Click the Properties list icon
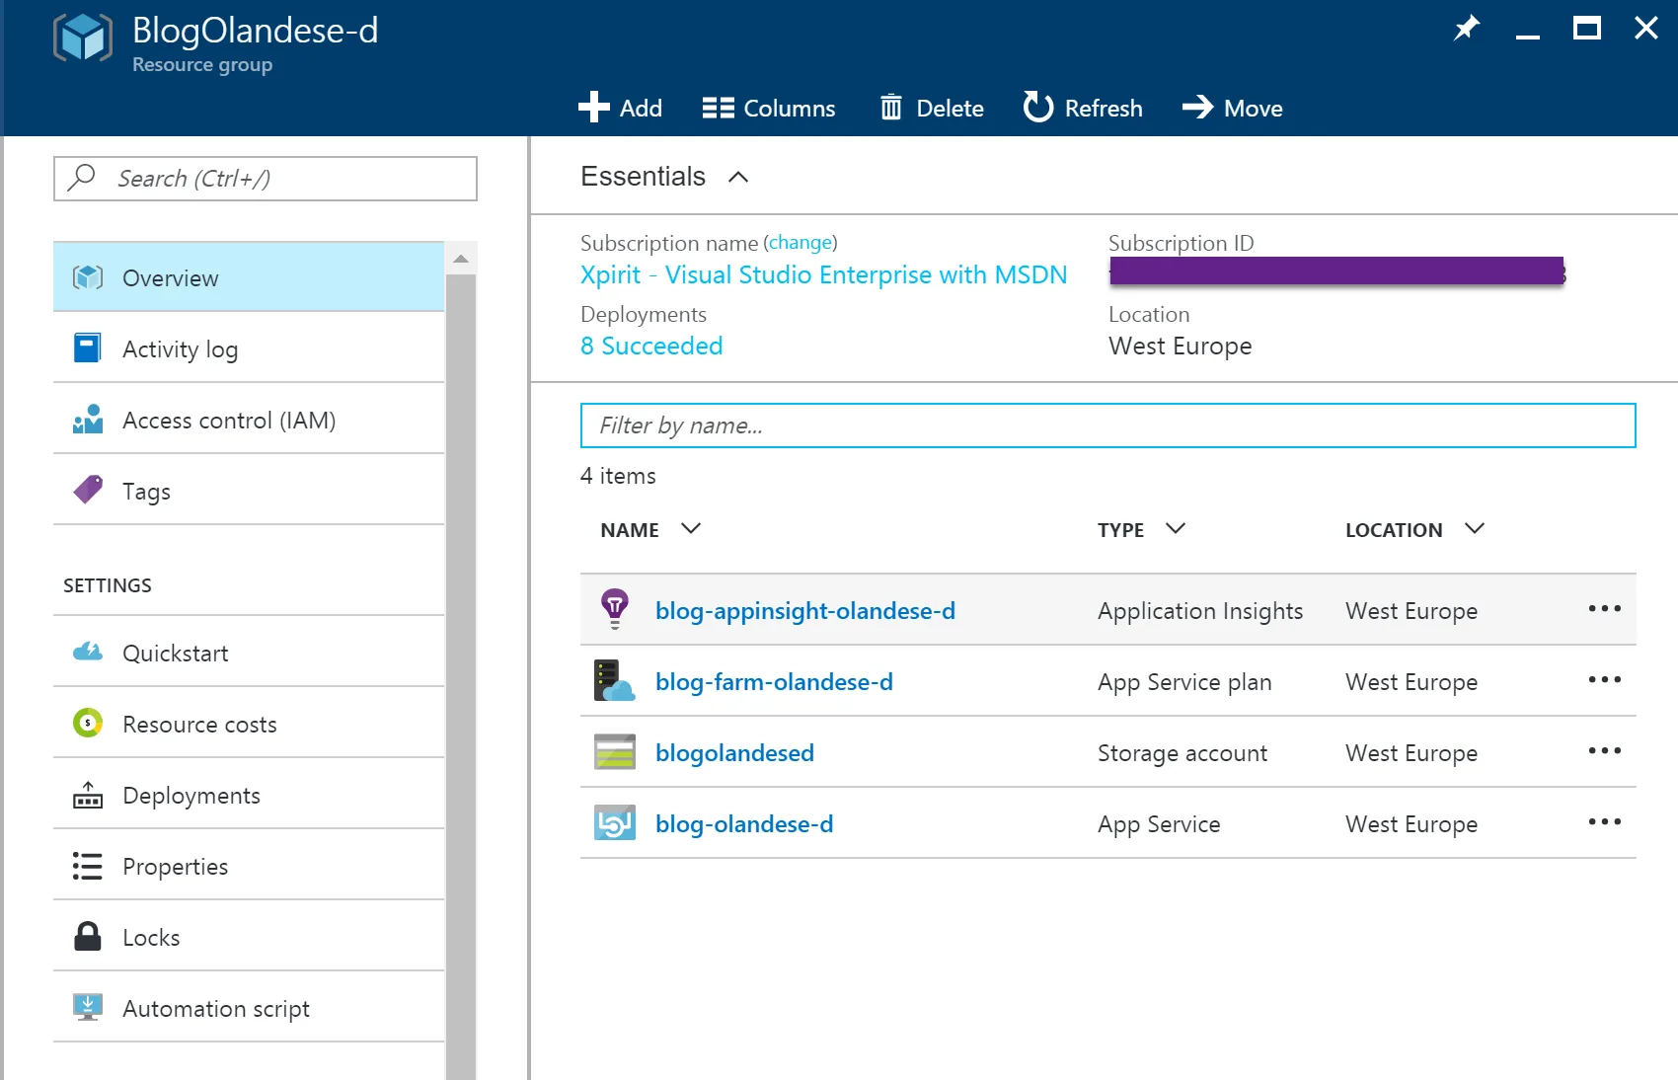The width and height of the screenshot is (1678, 1080). click(x=88, y=866)
